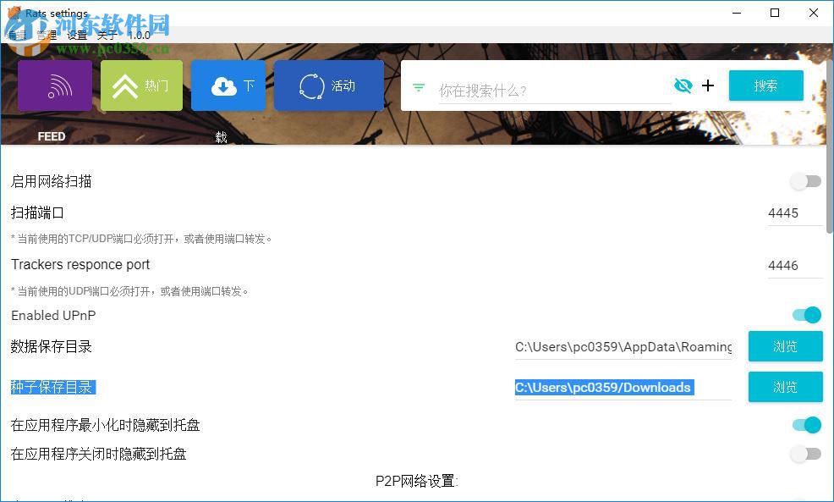Click the plus icon next to search
834x502 pixels.
[708, 86]
